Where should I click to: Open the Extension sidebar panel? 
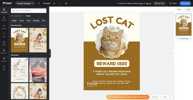tap(4, 60)
